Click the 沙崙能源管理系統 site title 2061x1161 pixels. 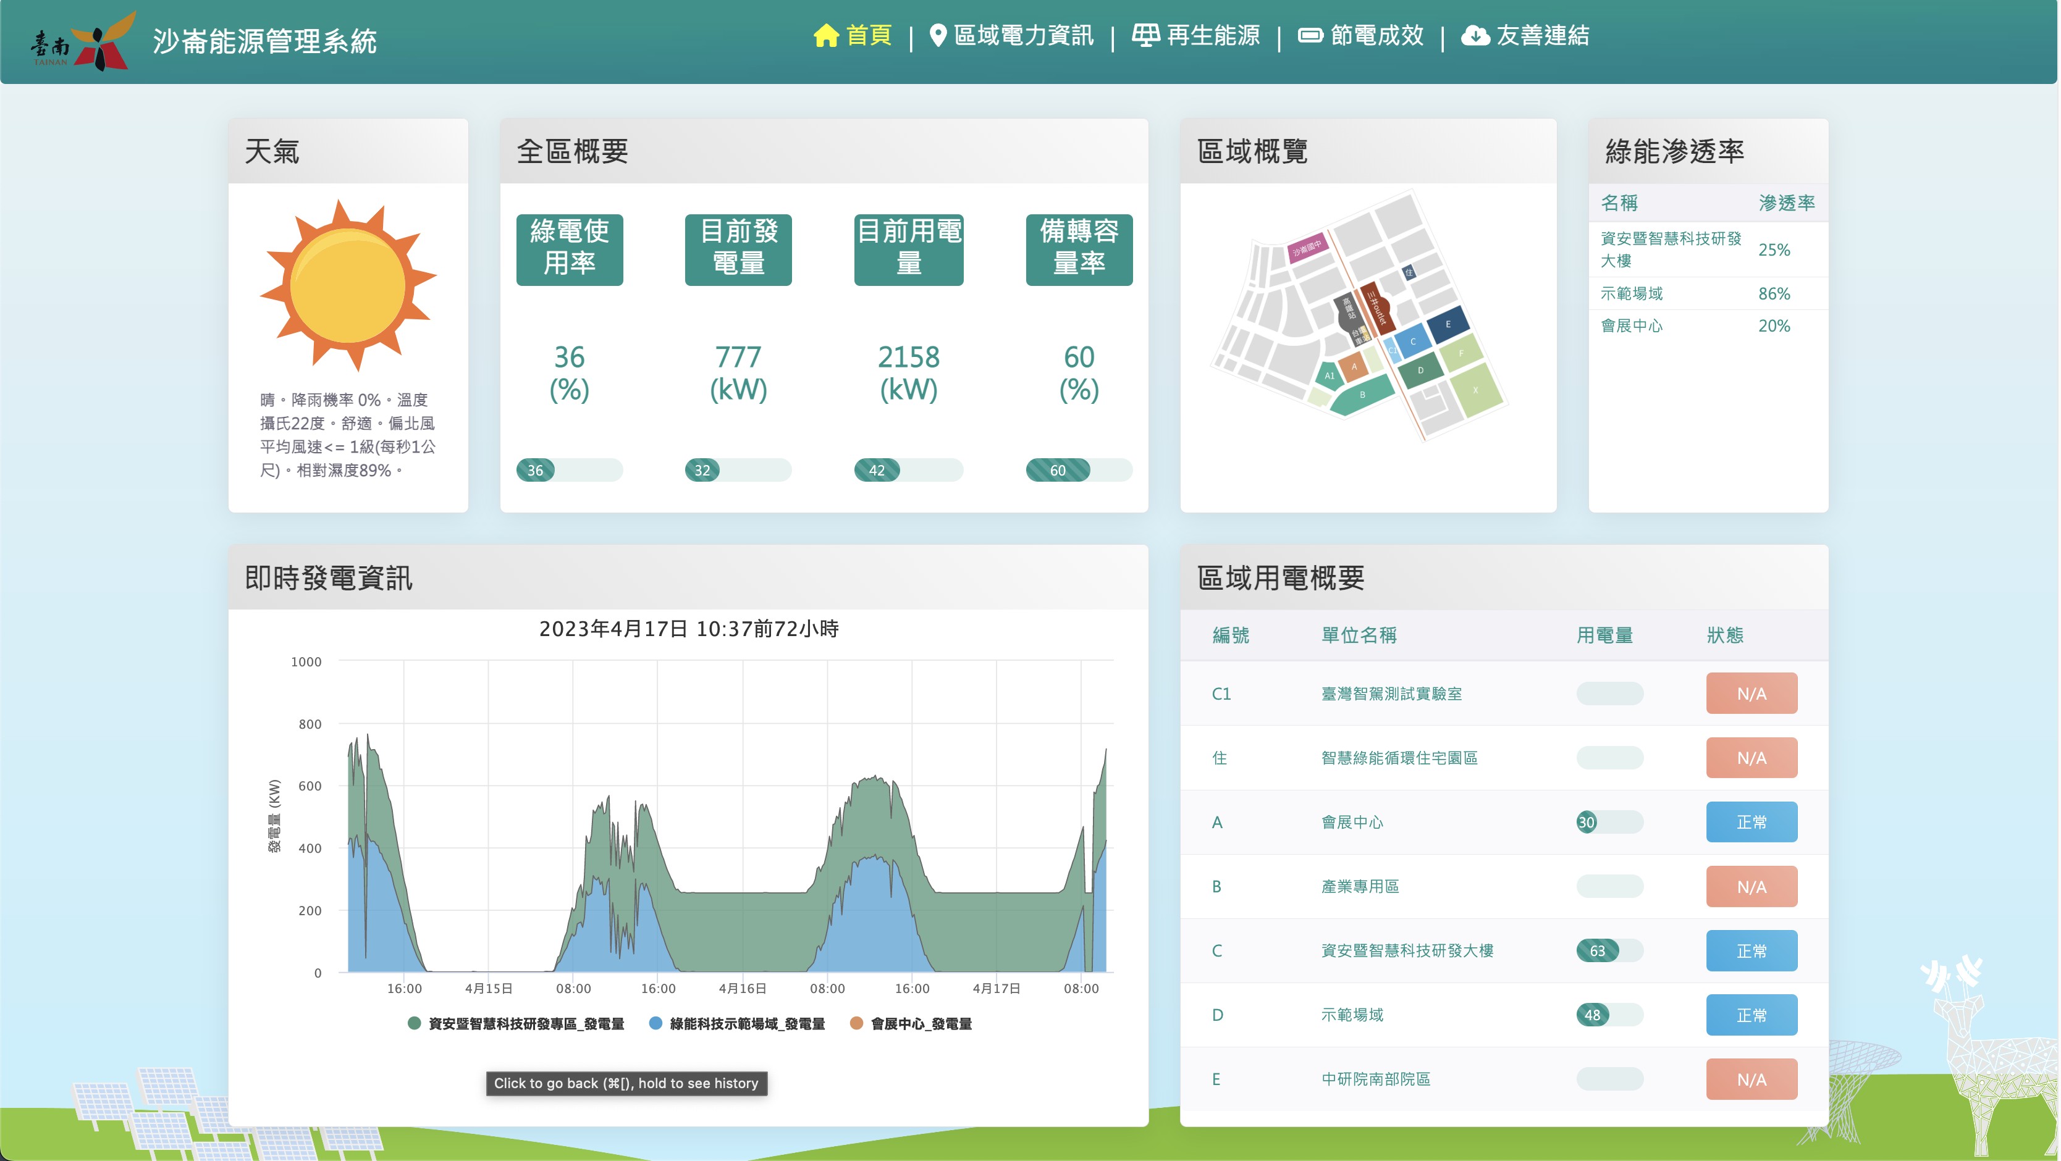click(265, 41)
